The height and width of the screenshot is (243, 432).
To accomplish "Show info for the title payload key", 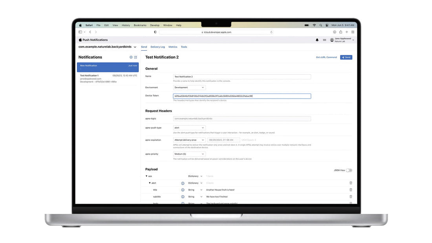I will tap(183, 190).
